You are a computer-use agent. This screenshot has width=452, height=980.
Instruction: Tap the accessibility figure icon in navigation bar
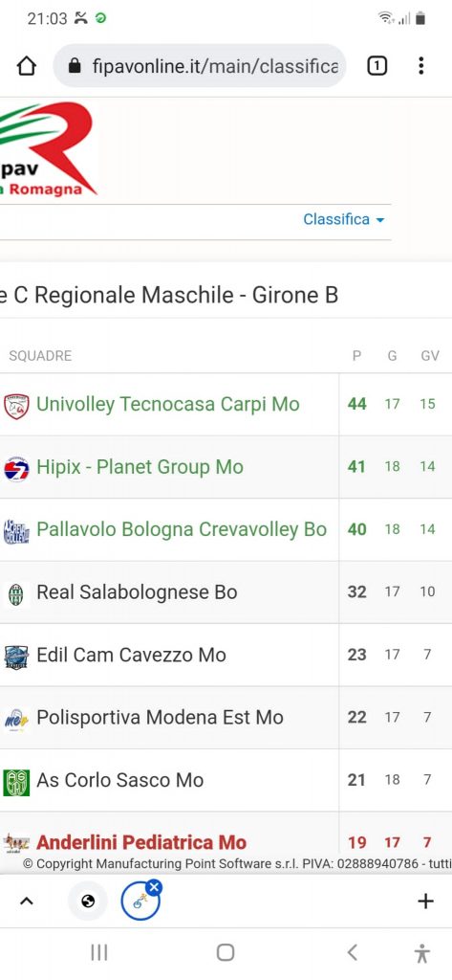pyautogui.click(x=422, y=952)
